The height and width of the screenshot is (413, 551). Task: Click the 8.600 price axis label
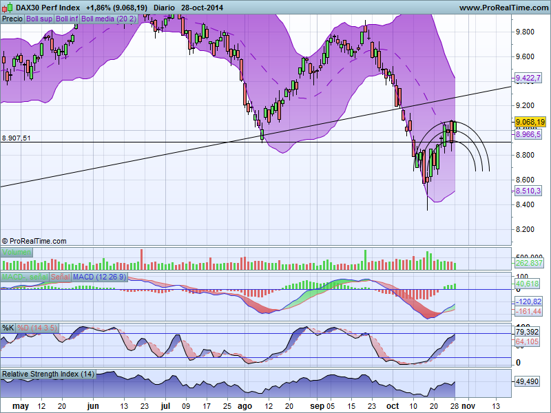[525, 180]
